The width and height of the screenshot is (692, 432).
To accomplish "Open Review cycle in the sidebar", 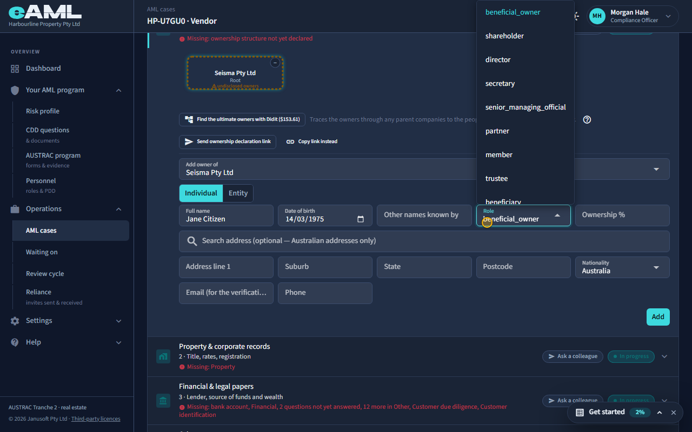I will coord(45,274).
